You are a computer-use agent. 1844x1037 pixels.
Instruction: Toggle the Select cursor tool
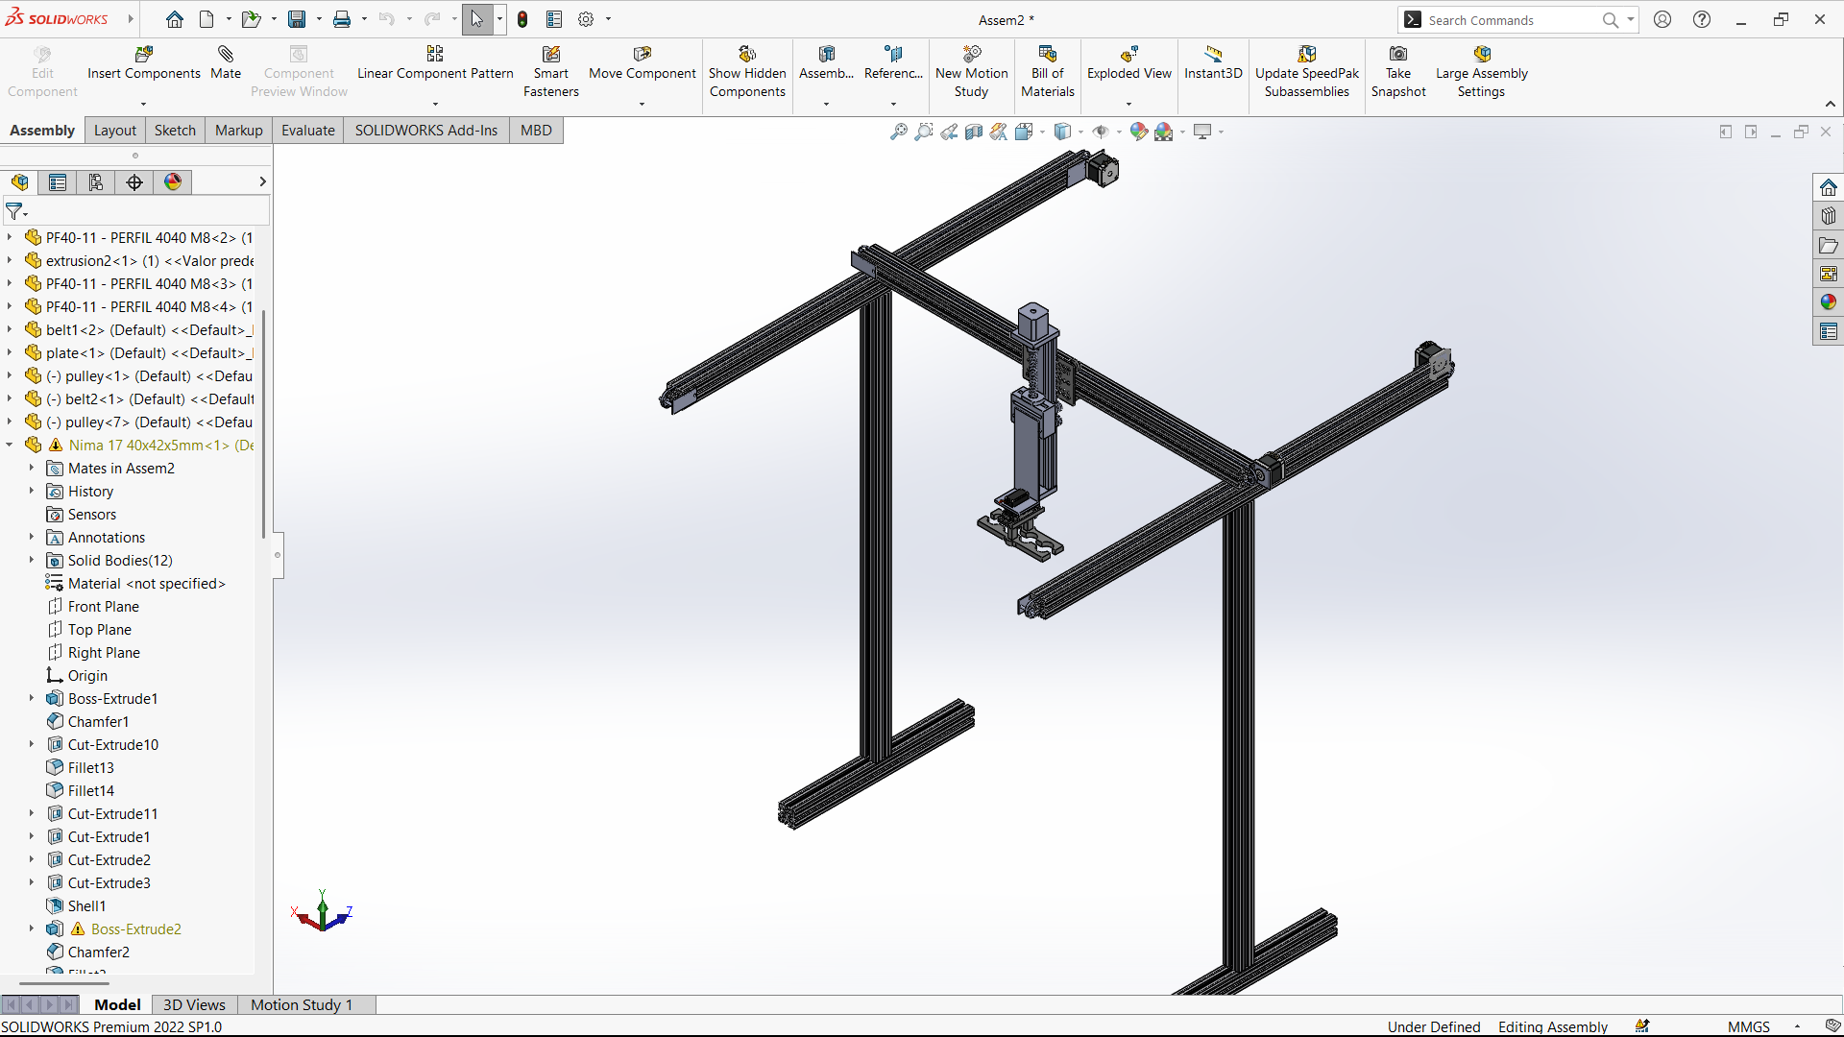[477, 19]
